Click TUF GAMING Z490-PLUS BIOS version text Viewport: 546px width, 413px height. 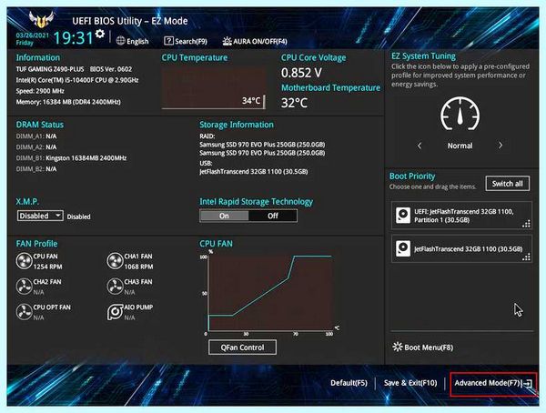click(74, 69)
